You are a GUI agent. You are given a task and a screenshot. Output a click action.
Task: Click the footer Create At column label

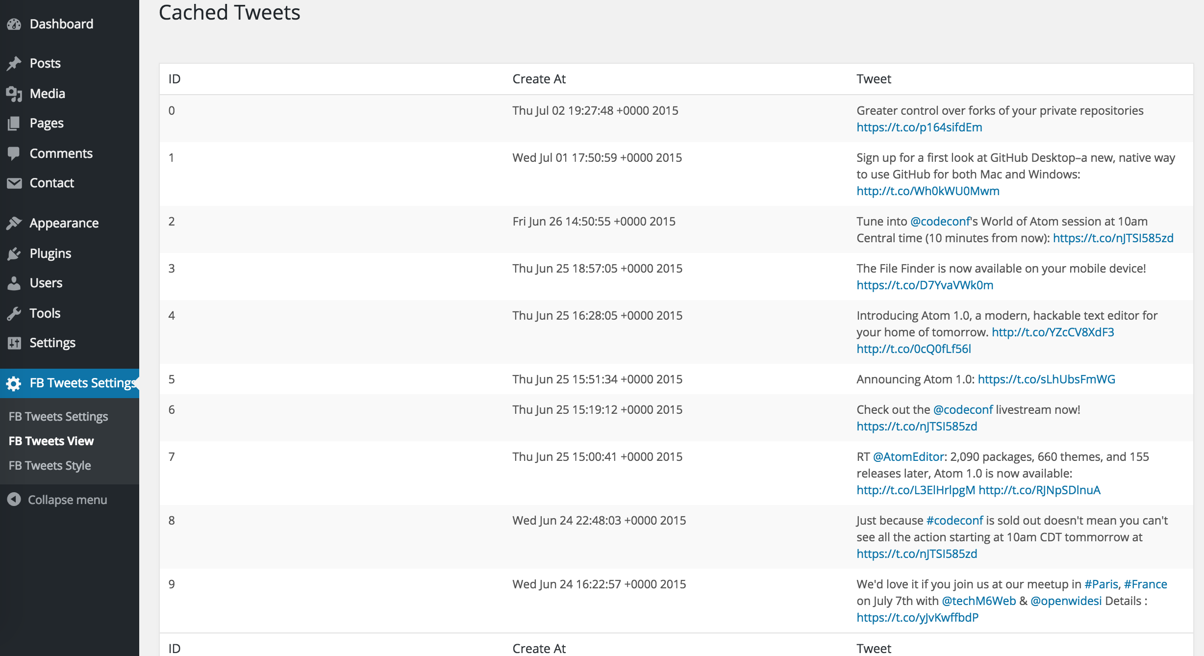coord(539,649)
